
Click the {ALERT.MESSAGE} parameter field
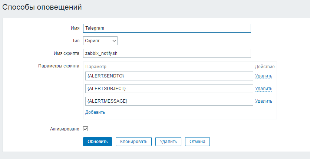169,101
